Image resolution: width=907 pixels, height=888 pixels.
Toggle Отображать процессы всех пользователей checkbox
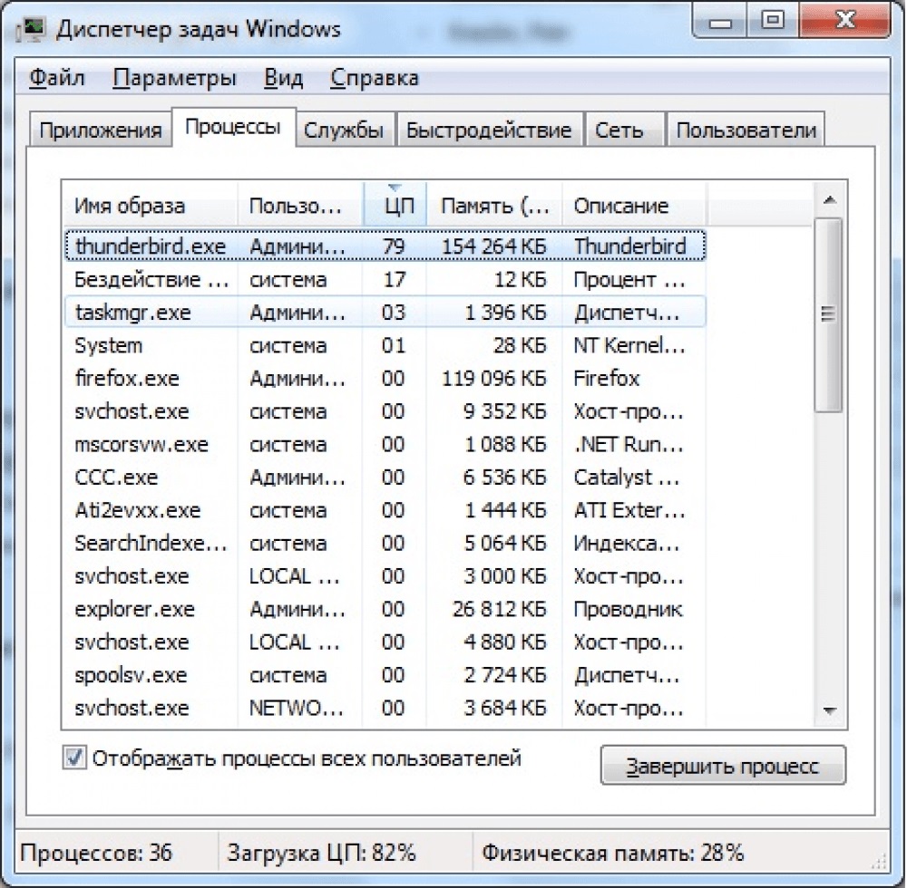click(x=74, y=758)
